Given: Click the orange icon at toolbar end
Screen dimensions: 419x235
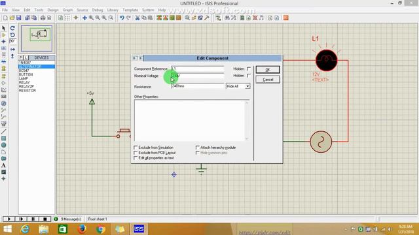Looking at the screenshot, I should (286, 18).
